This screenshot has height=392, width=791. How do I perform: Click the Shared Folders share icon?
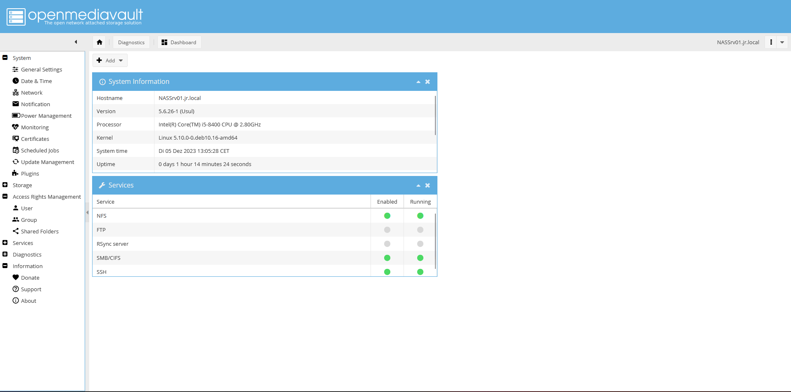pyautogui.click(x=16, y=231)
